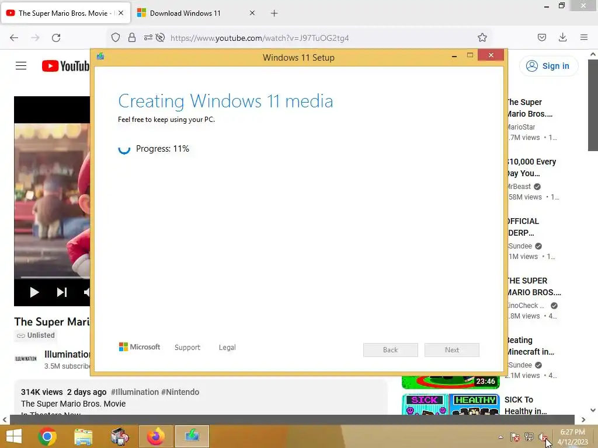Click the autoplay blocked icon in address bar
Image resolution: width=598 pixels, height=448 pixels.
point(160,37)
